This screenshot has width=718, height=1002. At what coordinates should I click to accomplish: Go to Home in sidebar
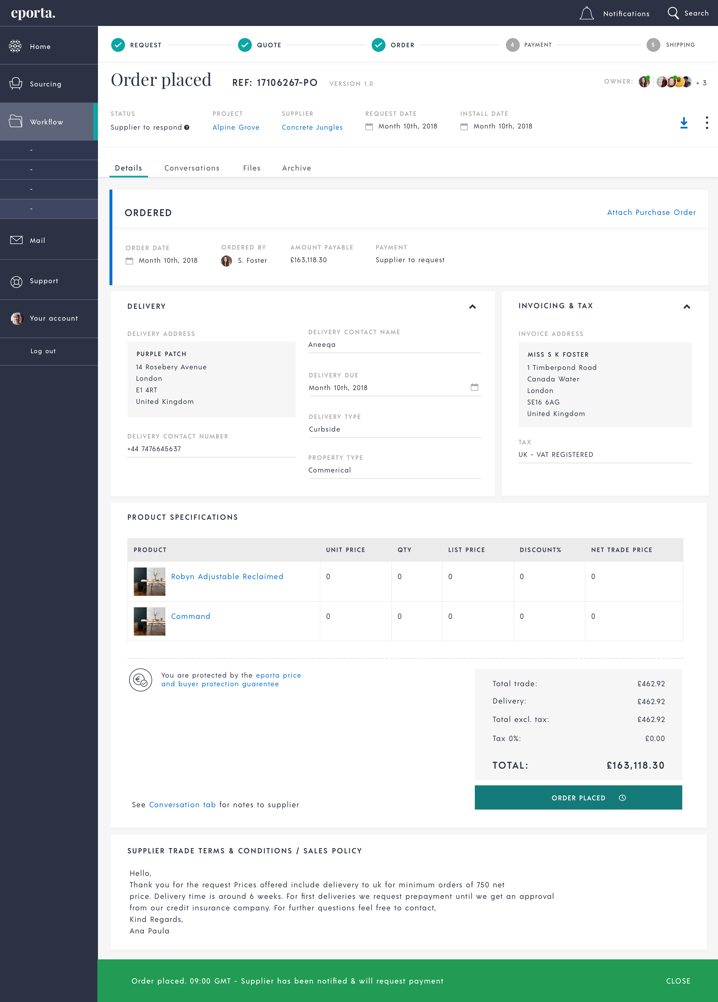pos(49,46)
